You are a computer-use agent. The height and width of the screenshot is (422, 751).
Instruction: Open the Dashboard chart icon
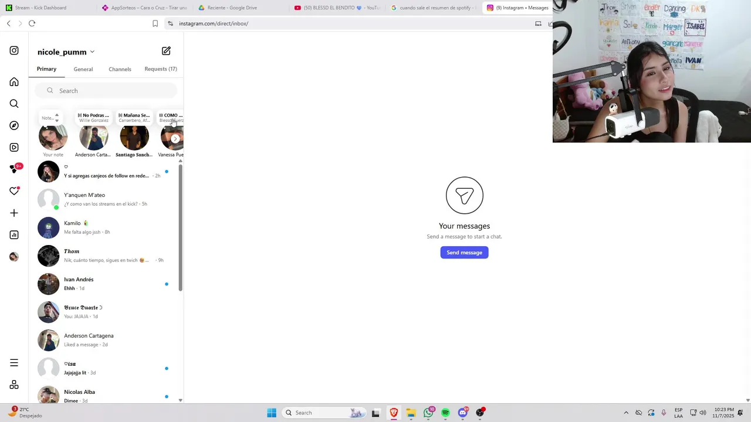[14, 235]
